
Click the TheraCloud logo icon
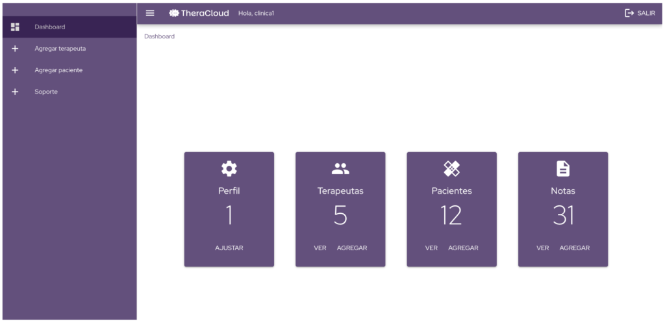[x=174, y=13]
